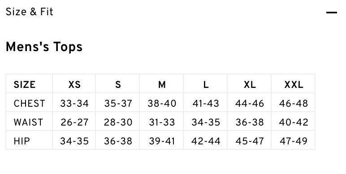Viewport: 346px width, 174px height.
Task: Click the CHEST row label
Action: [29, 104]
